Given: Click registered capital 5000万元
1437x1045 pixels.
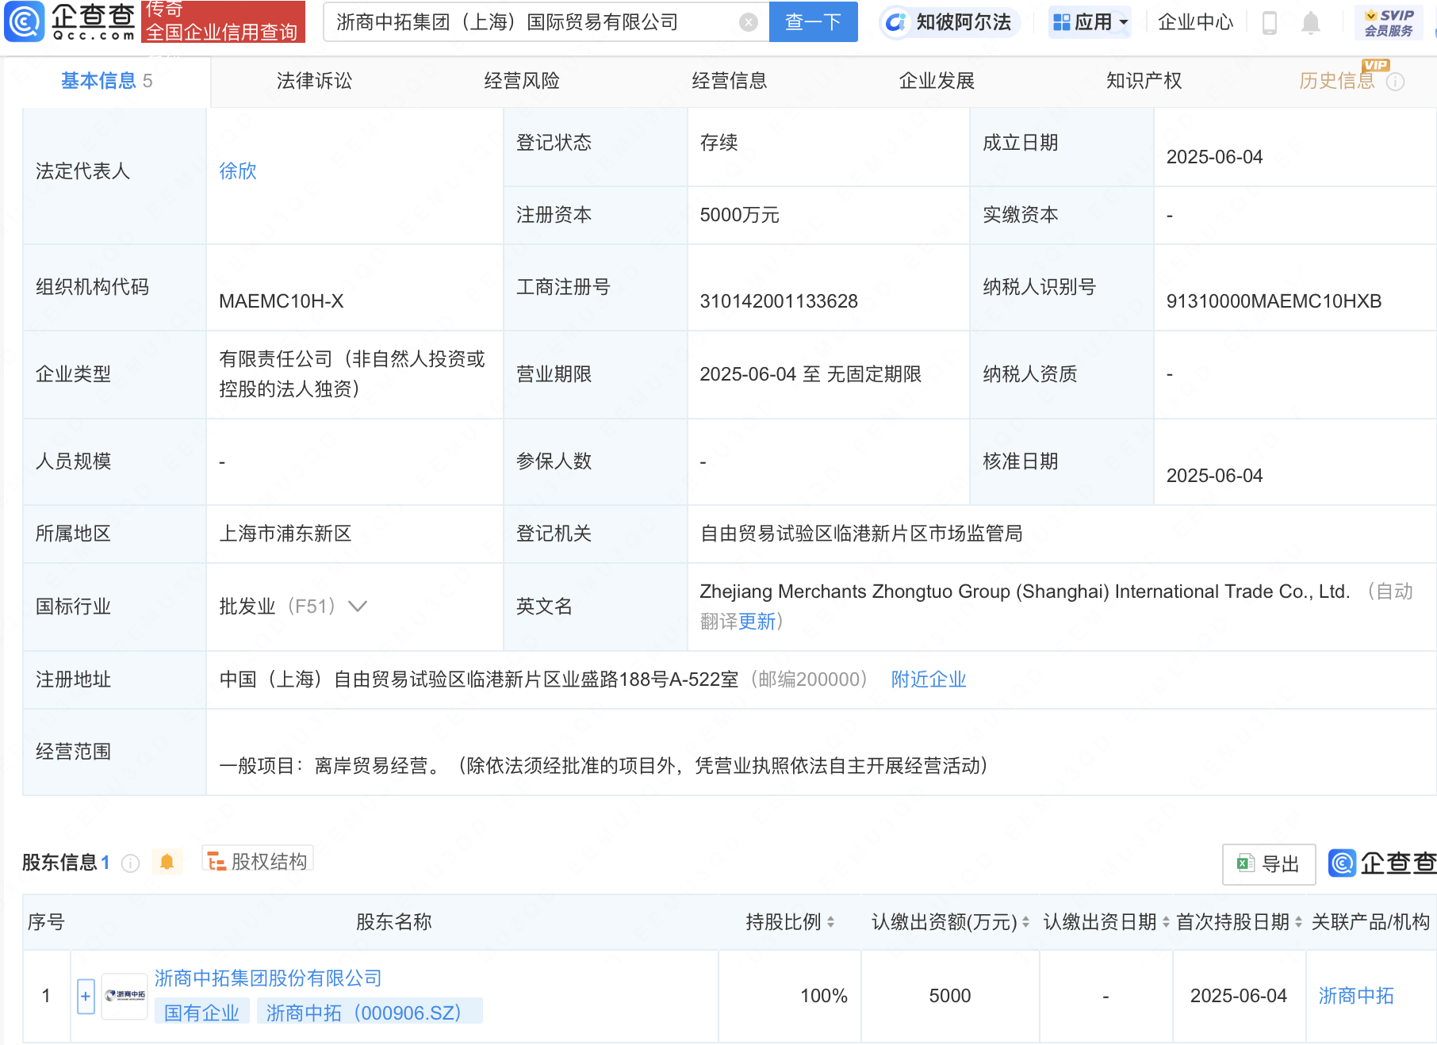Looking at the screenshot, I should tap(740, 215).
